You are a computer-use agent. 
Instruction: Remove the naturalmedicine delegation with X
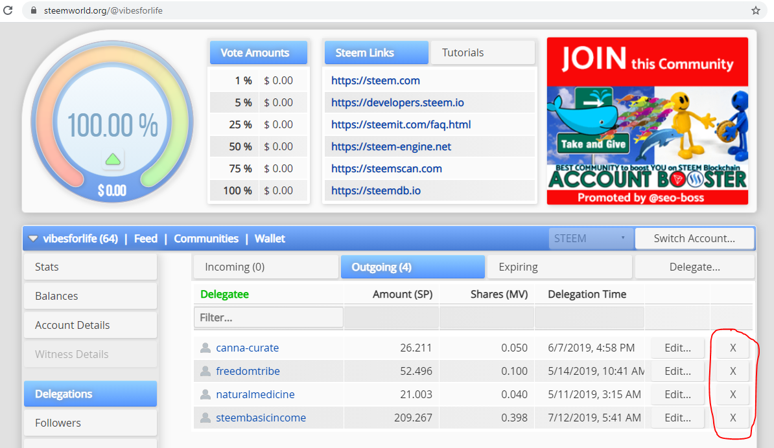733,394
